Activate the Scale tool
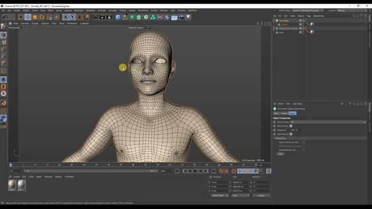The width and height of the screenshot is (372, 209). click(x=35, y=17)
